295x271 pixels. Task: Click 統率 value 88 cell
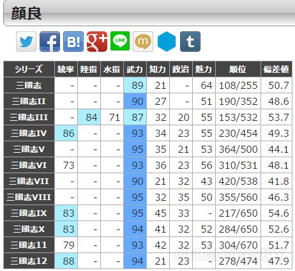(66, 261)
